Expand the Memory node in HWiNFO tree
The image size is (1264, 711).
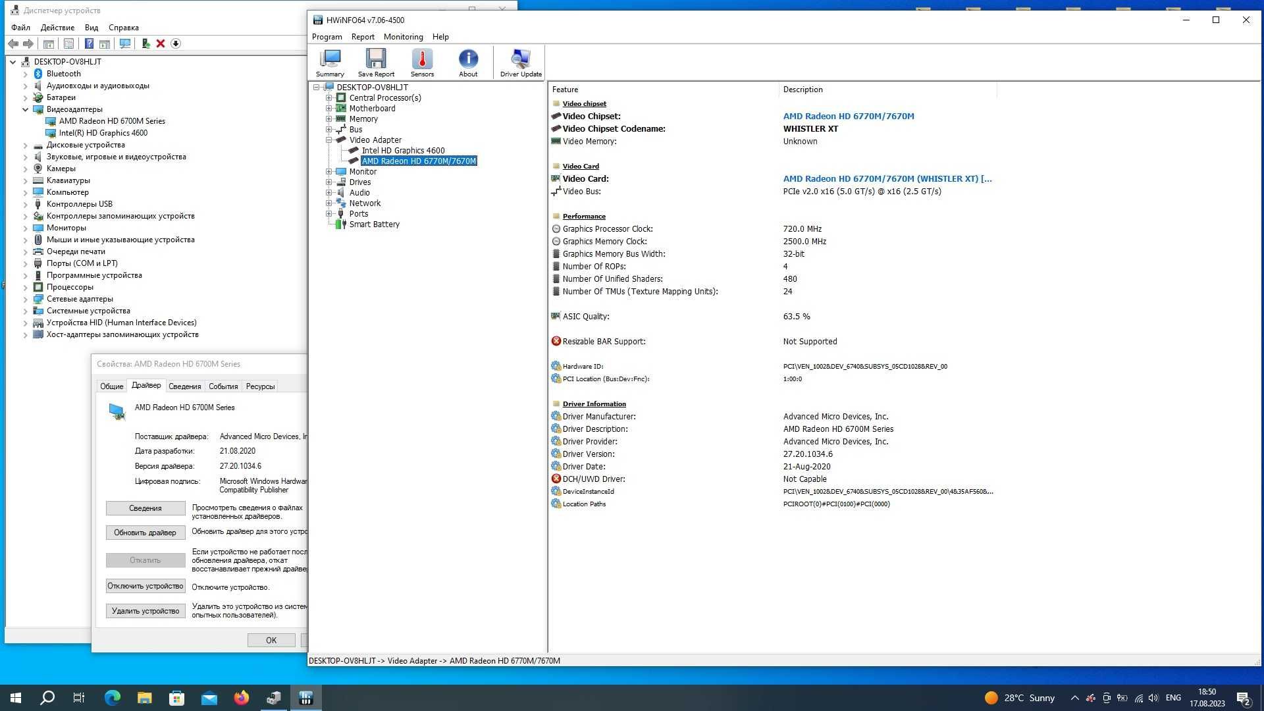329,118
